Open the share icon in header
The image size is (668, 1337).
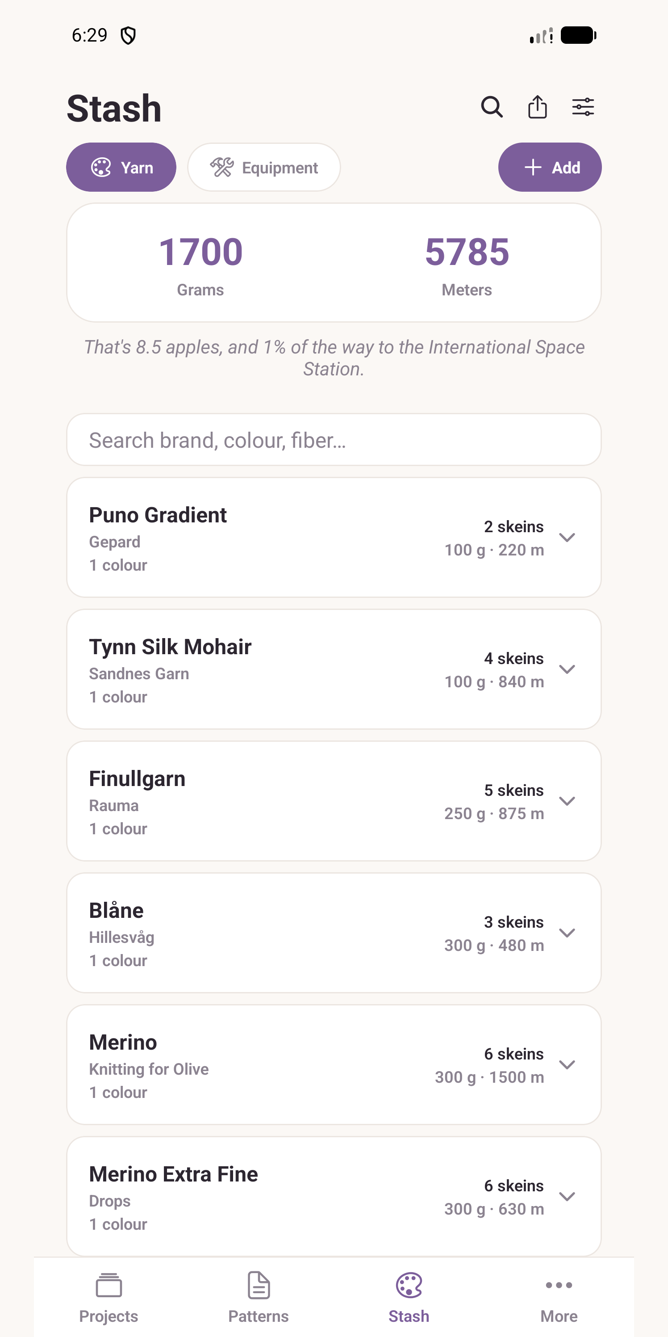coord(537,107)
